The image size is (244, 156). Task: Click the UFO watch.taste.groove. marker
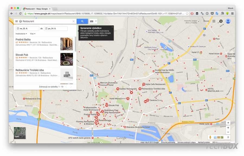(x=93, y=138)
